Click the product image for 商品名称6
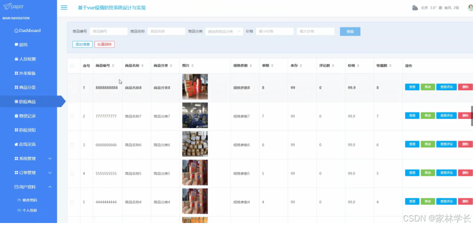The height and width of the screenshot is (226, 473). (x=195, y=144)
